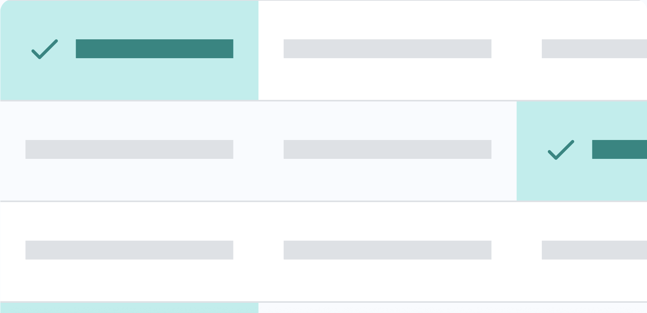The height and width of the screenshot is (313, 647).
Task: Select the dark teal bar in the second row
Action: pyautogui.click(x=619, y=149)
